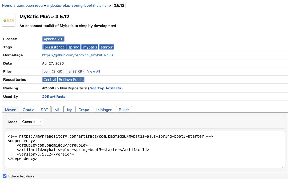The height and width of the screenshot is (182, 290).
Task: Select the spring tag
Action: tap(74, 47)
